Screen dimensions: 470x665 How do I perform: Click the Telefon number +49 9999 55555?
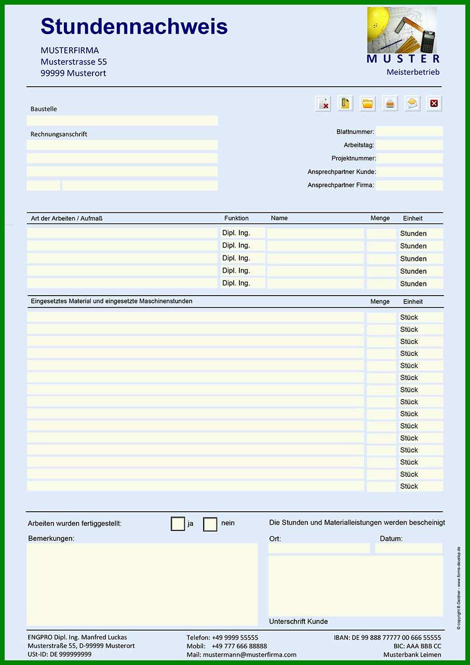235,637
